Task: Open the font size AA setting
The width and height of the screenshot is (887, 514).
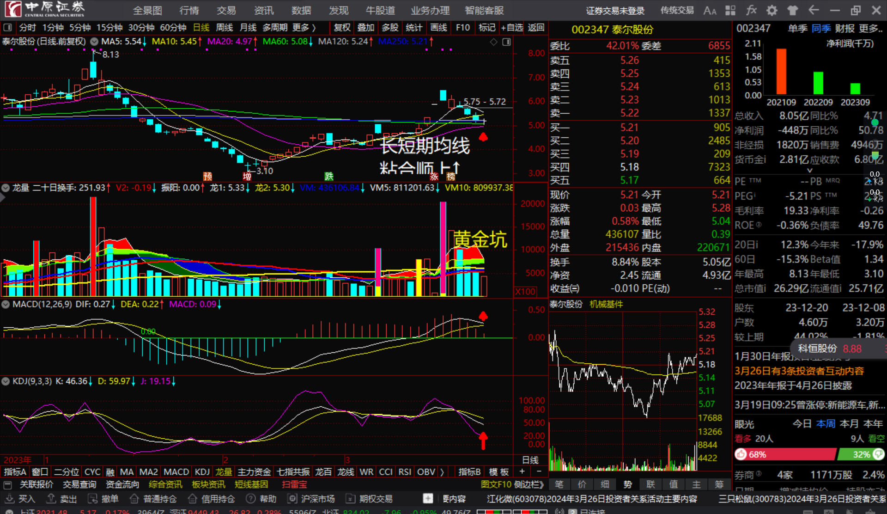Action: tap(710, 10)
